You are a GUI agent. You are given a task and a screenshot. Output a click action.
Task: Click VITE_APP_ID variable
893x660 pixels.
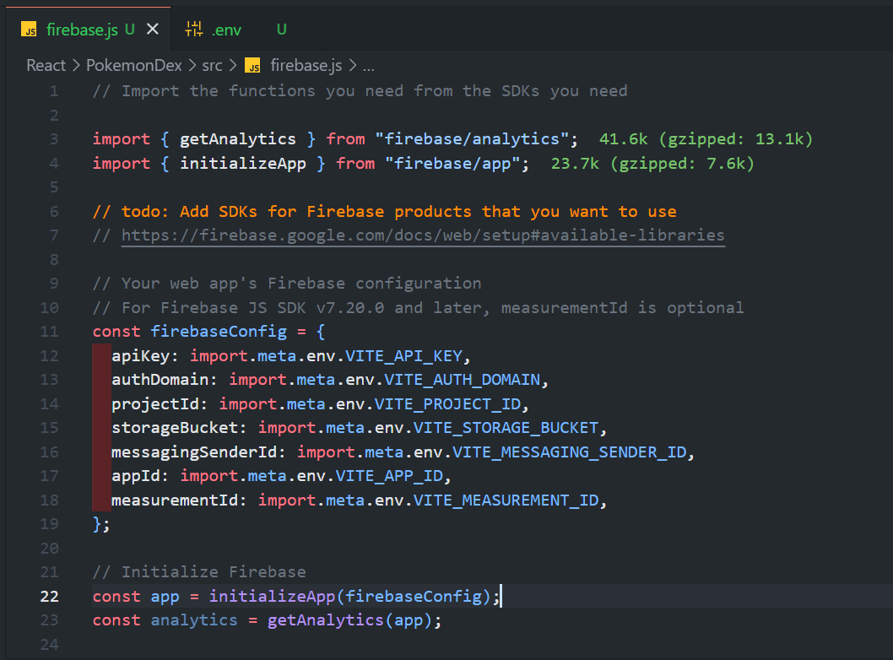pos(389,476)
